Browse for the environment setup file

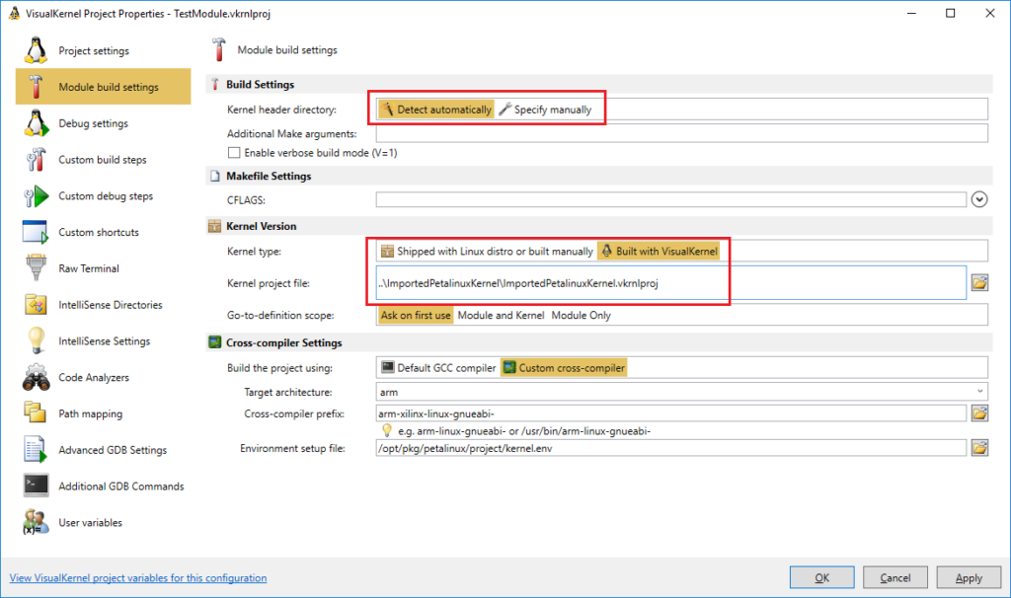tap(980, 447)
